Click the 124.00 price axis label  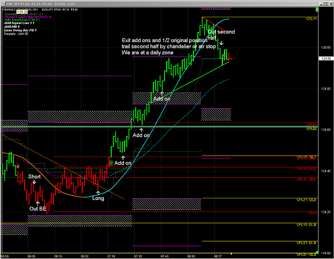click(x=326, y=253)
